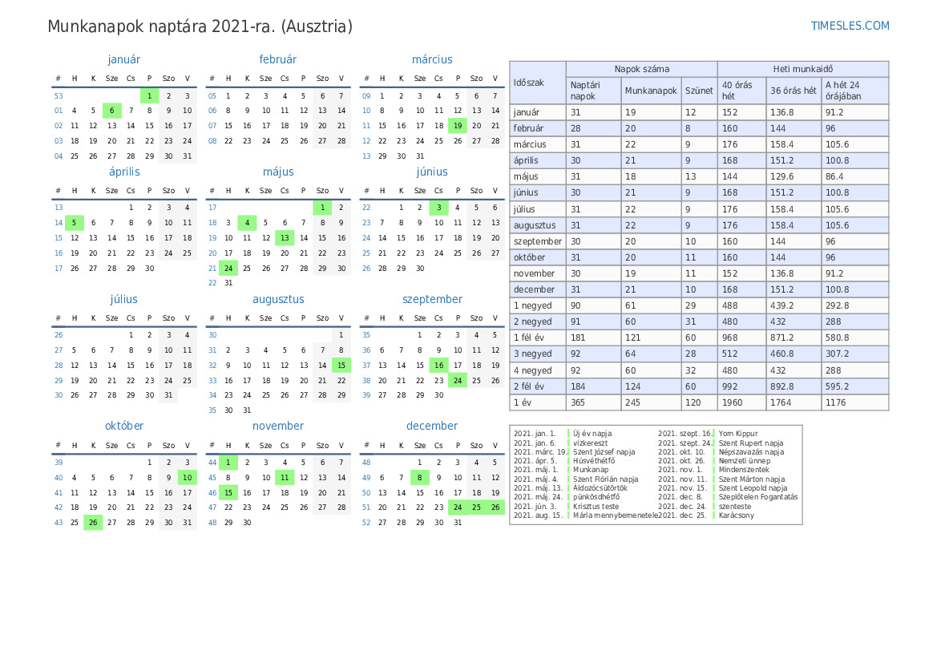The image size is (937, 663).
Task: Click the 'Heti munkaidő' table header
Action: point(802,69)
